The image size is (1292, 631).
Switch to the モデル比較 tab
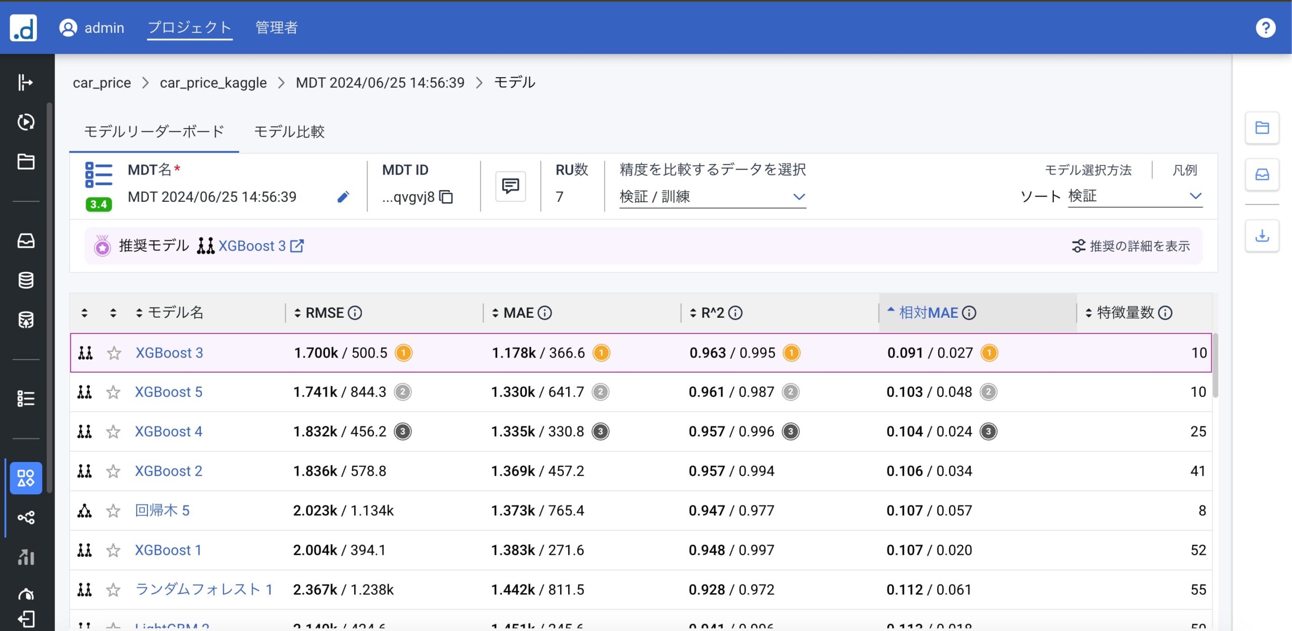coord(289,132)
